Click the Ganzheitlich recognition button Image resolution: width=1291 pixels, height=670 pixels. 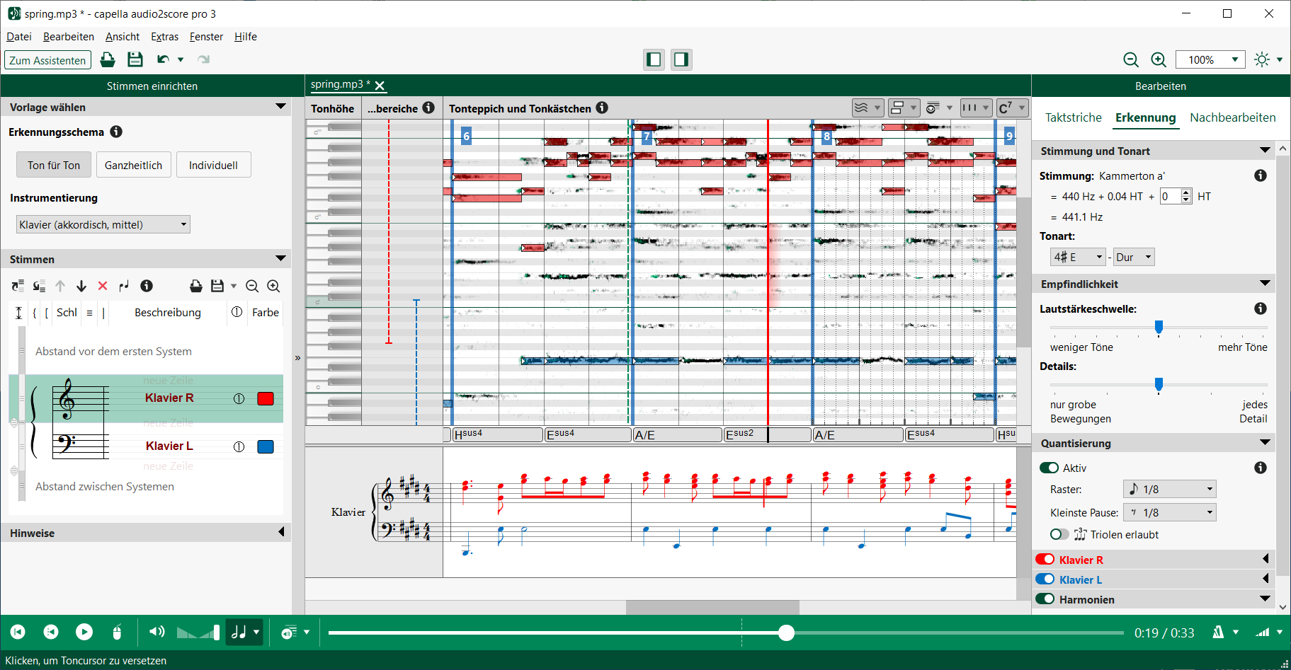coord(133,164)
